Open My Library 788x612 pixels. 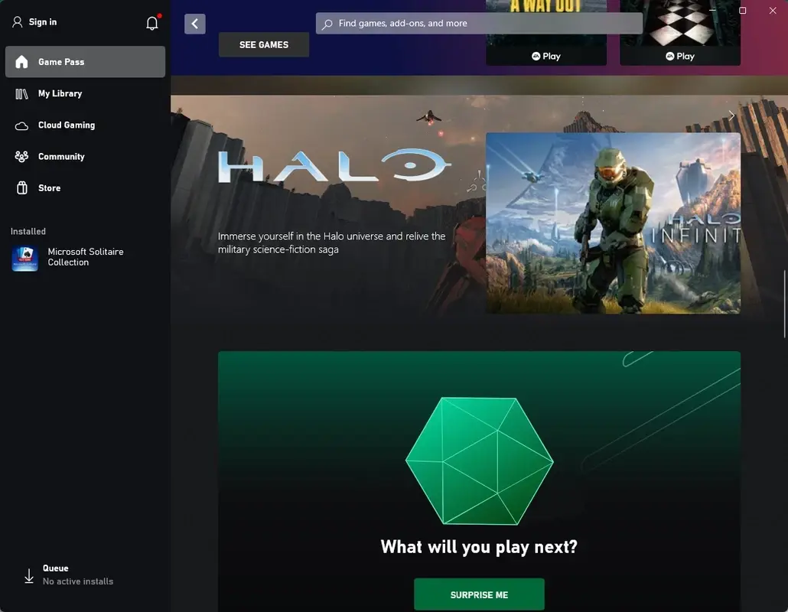[x=60, y=93]
